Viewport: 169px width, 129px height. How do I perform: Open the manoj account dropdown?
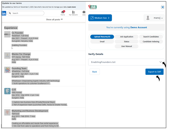154,18
